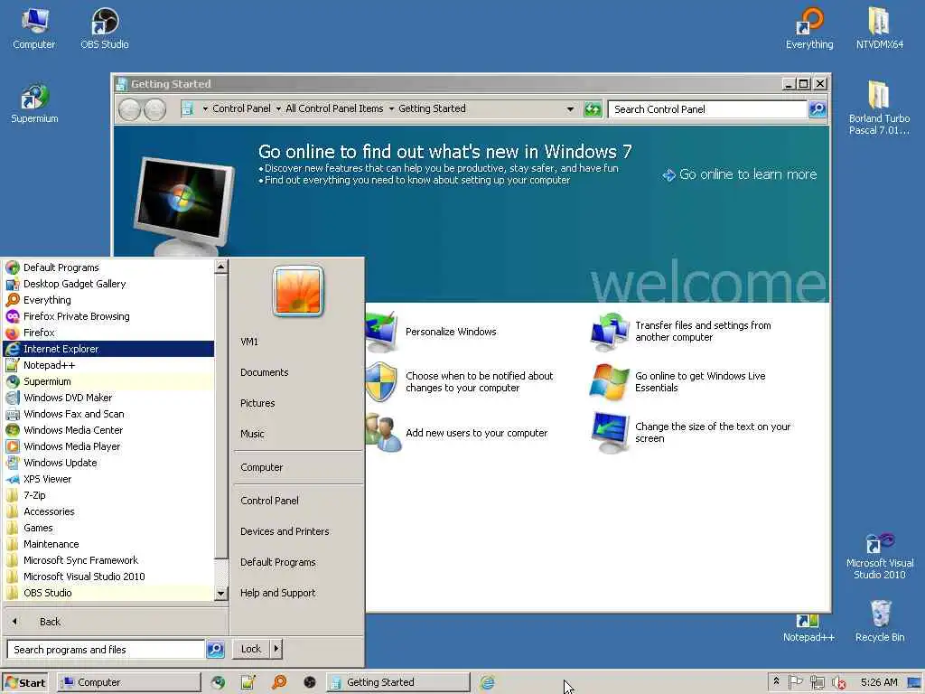Screen dimensions: 925x694
Task: Click the Action Center flag tray icon
Action: click(x=795, y=682)
